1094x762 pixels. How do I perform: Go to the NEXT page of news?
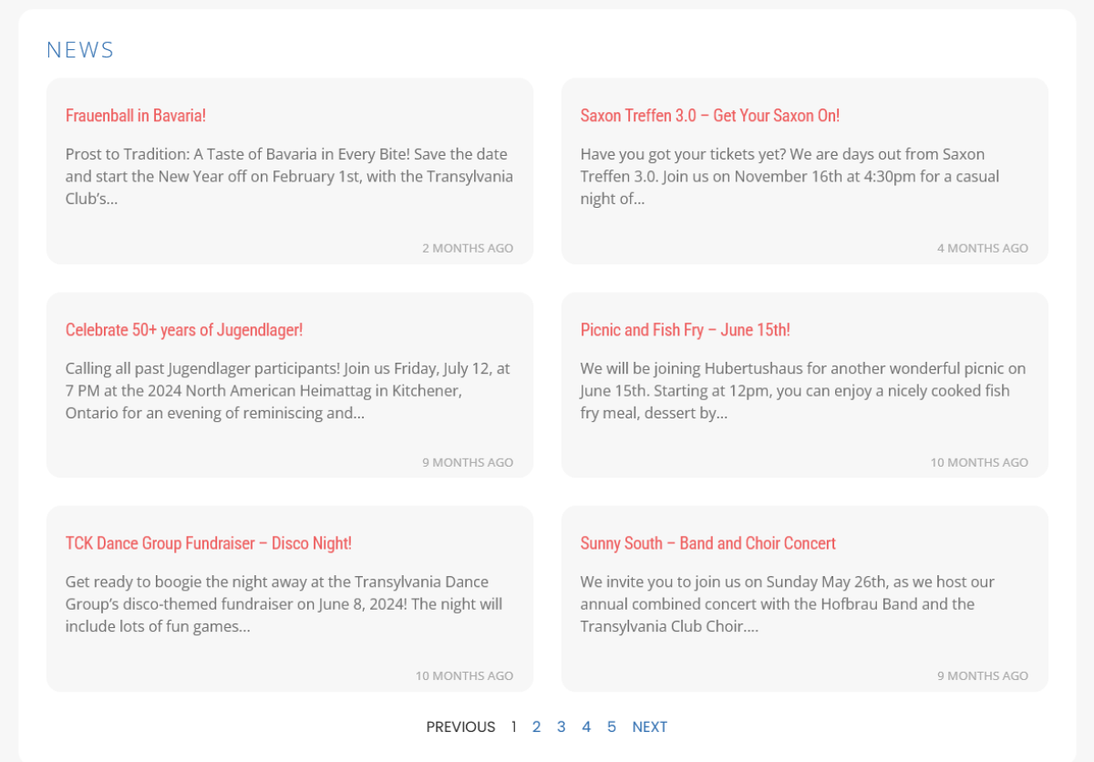click(x=649, y=726)
